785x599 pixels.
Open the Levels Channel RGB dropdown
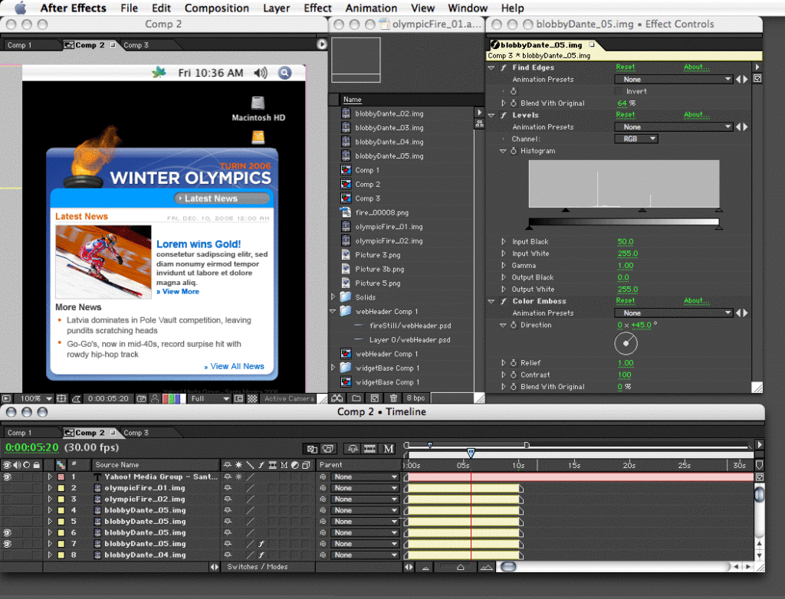coord(636,139)
